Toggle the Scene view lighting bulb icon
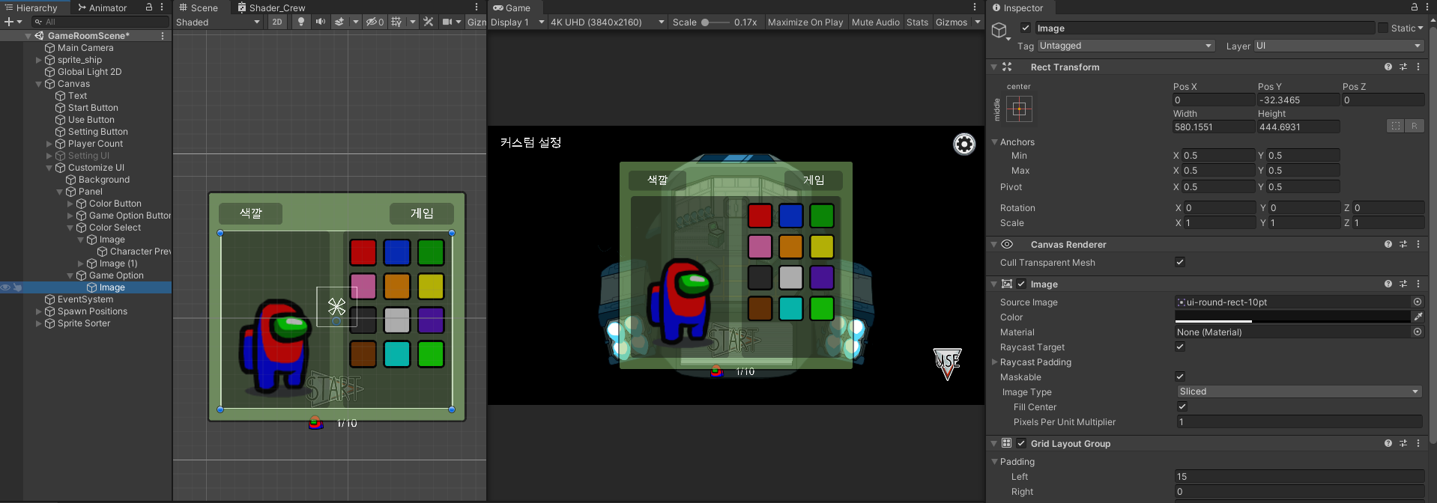This screenshot has width=1437, height=503. click(x=301, y=22)
